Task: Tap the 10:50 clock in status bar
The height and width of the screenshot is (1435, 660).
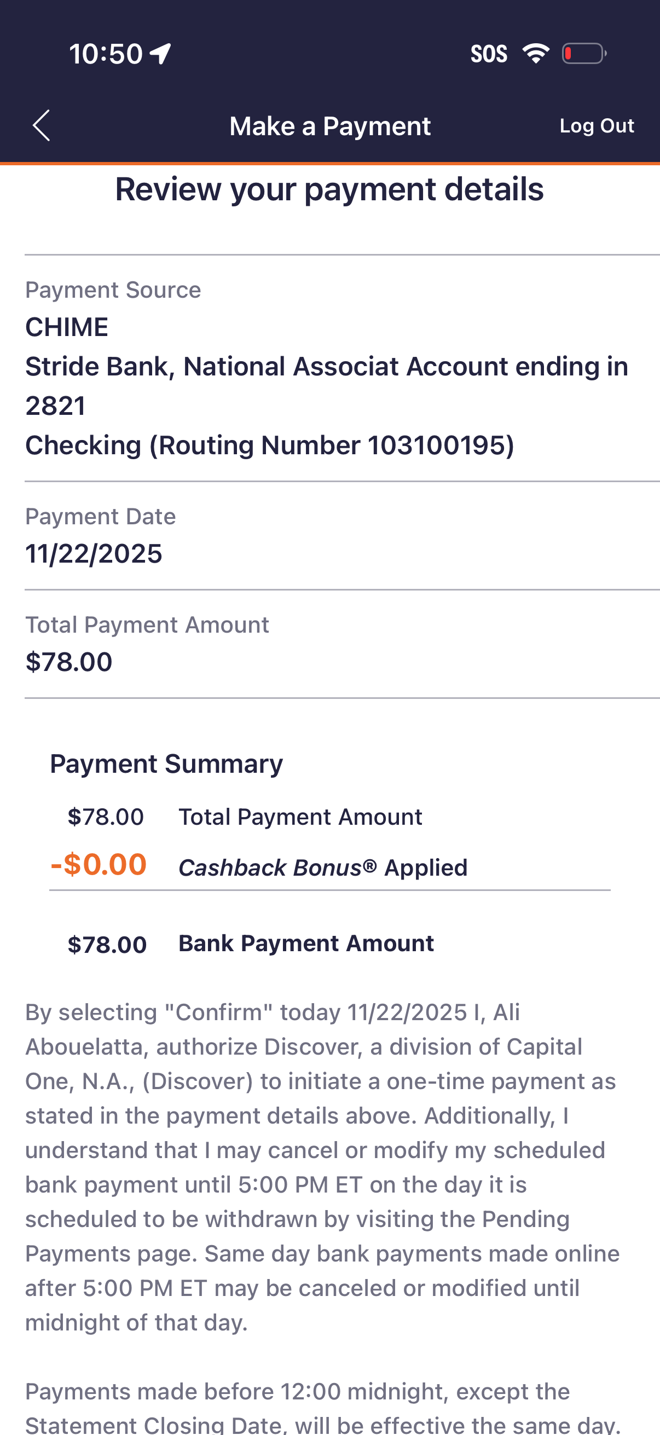Action: click(106, 54)
